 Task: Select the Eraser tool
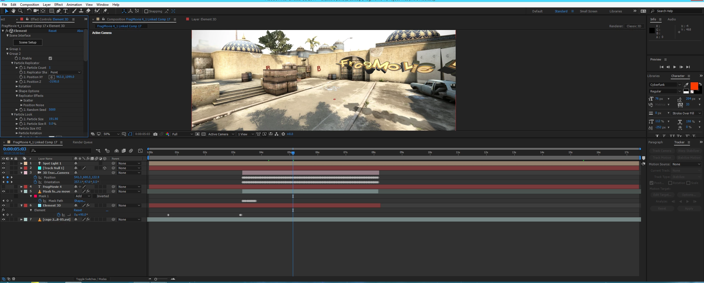tap(88, 11)
